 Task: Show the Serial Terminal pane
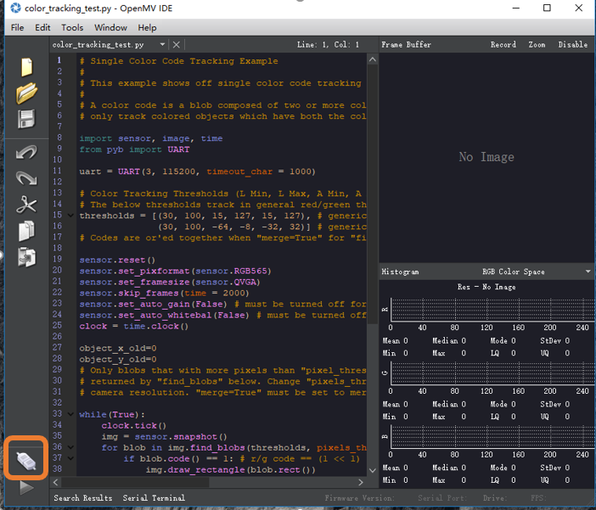click(154, 498)
